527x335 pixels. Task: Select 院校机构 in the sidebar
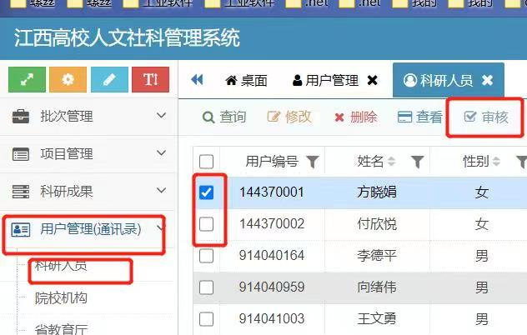point(61,297)
